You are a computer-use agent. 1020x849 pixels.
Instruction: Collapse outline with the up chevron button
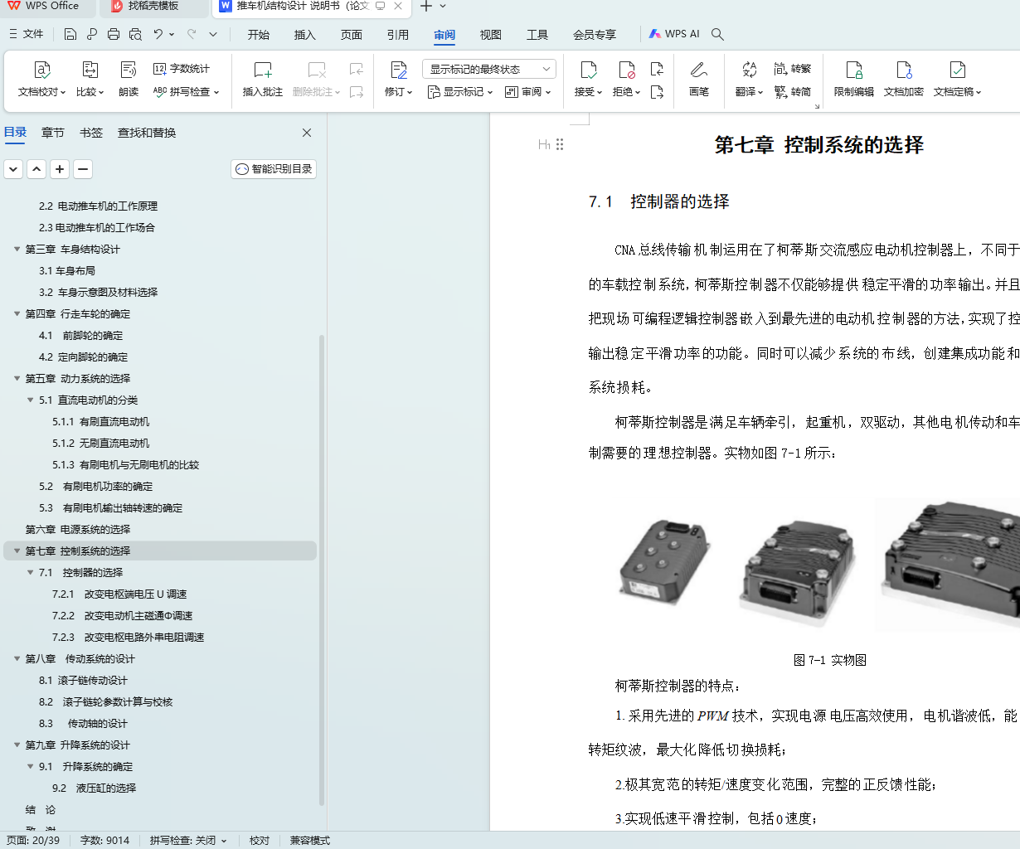pyautogui.click(x=36, y=169)
